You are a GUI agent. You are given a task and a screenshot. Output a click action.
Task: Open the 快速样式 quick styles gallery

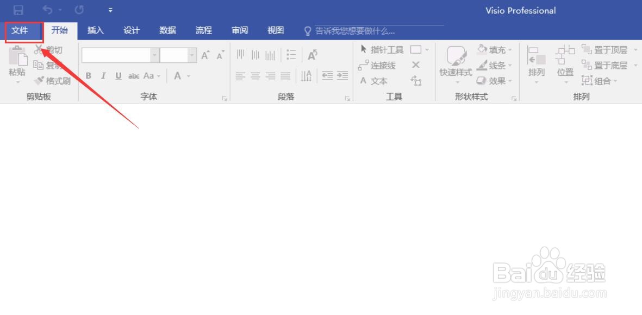coord(456,65)
